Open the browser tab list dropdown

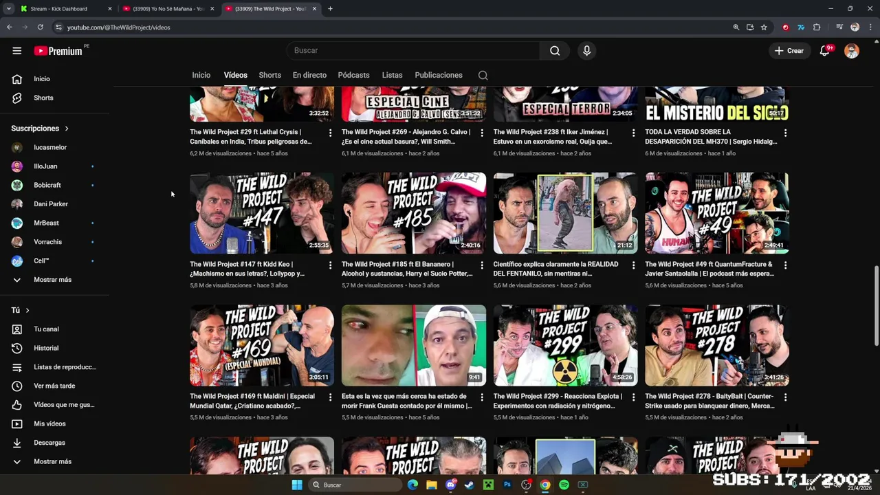8,9
